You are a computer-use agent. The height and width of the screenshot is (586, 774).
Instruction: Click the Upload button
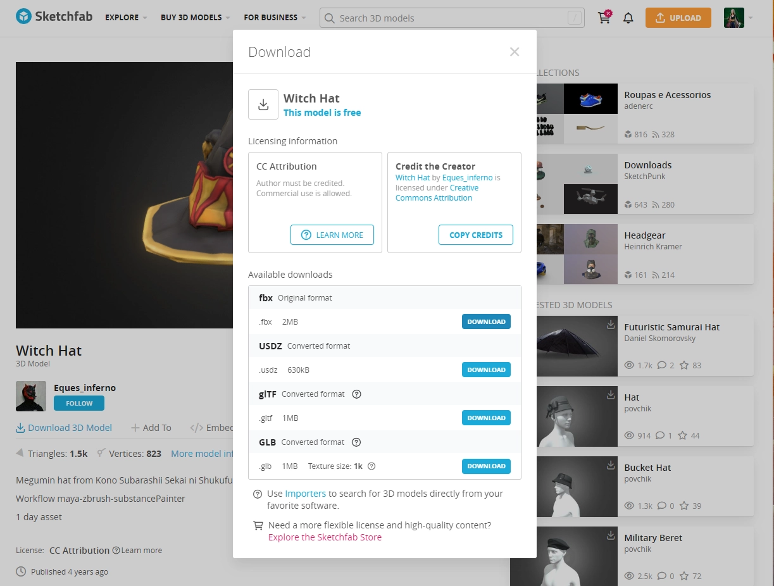[678, 18]
